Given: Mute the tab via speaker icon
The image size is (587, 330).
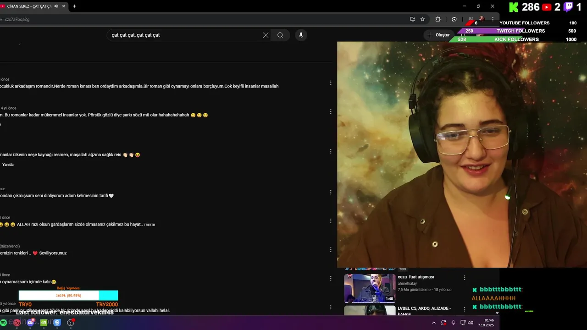Looking at the screenshot, I should pos(56,6).
